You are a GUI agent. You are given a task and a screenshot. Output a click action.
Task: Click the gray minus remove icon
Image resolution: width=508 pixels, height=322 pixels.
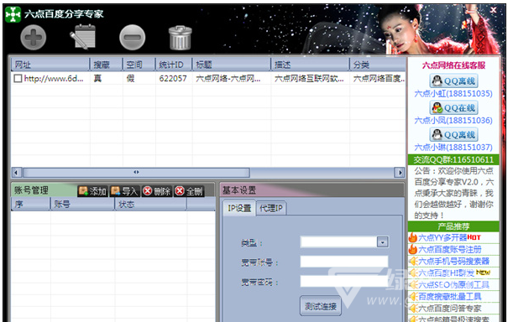132,38
